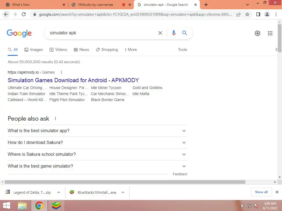Click the network tray icon
Viewport: 282px width, 211px height.
pos(250,206)
